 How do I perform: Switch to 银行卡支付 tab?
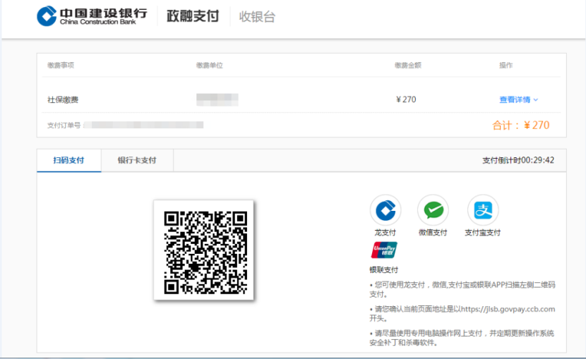tap(137, 161)
